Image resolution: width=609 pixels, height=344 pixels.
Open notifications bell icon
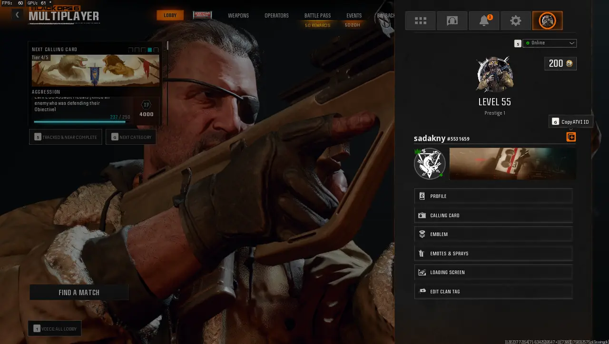click(x=484, y=21)
